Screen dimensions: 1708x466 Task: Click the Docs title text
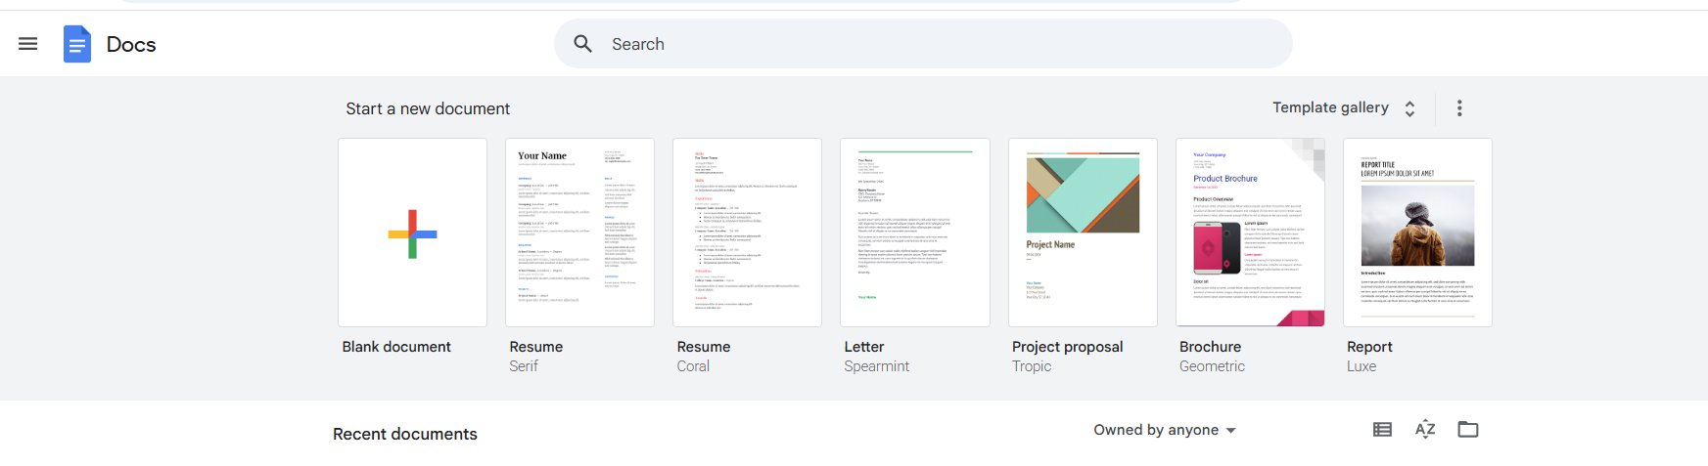(x=131, y=44)
